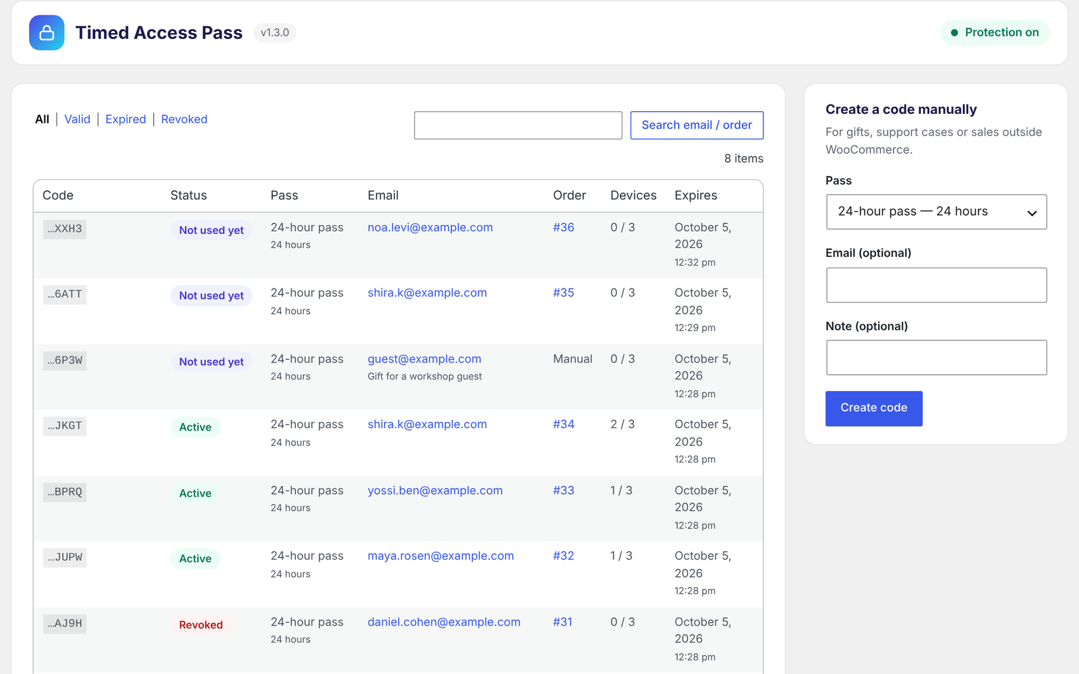1079x674 pixels.
Task: Open maya.rosen@example.com email link
Action: tap(440, 556)
